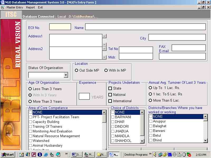Click the quick launch icon after Internet Explorer
Image resolution: width=211 pixels, height=158 pixels.
52,155
